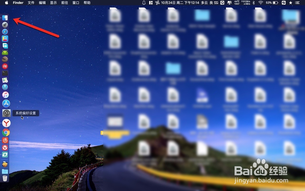Open the blue circular app below Maps
The height and width of the screenshot is (191, 305).
coord(5,87)
